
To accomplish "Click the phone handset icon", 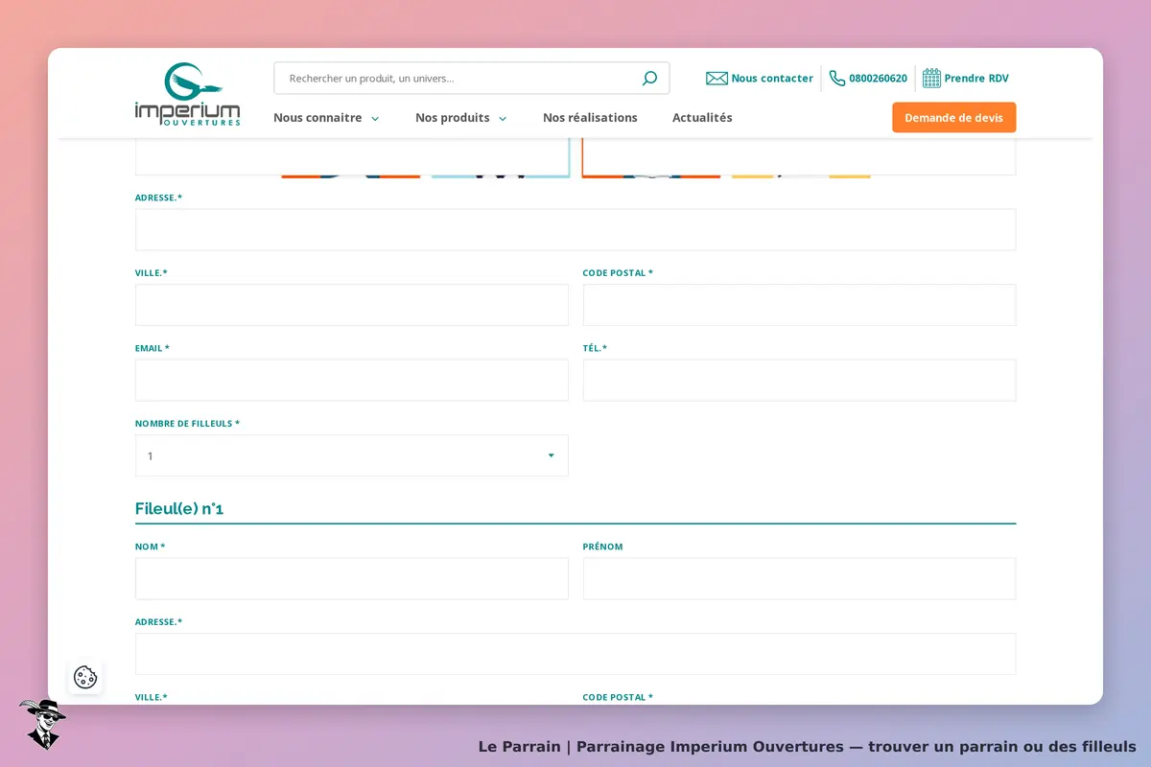I will pos(837,79).
